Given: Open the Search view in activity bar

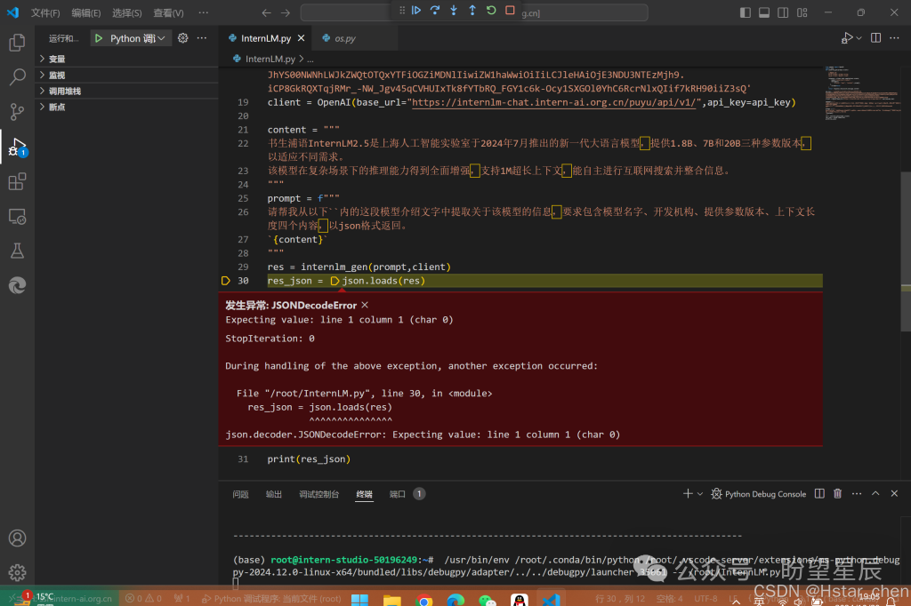Looking at the screenshot, I should [x=18, y=76].
